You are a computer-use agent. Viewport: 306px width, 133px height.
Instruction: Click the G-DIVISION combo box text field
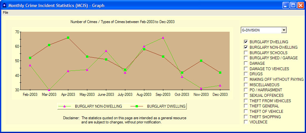coord(261,30)
